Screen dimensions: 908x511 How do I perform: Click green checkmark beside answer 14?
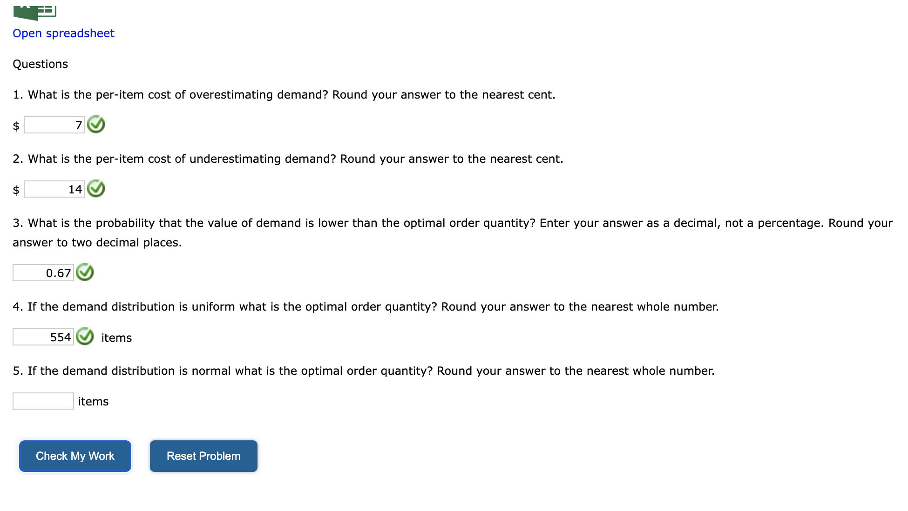pos(96,189)
